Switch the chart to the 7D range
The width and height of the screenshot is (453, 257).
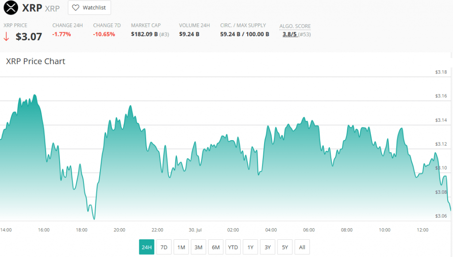(x=164, y=247)
